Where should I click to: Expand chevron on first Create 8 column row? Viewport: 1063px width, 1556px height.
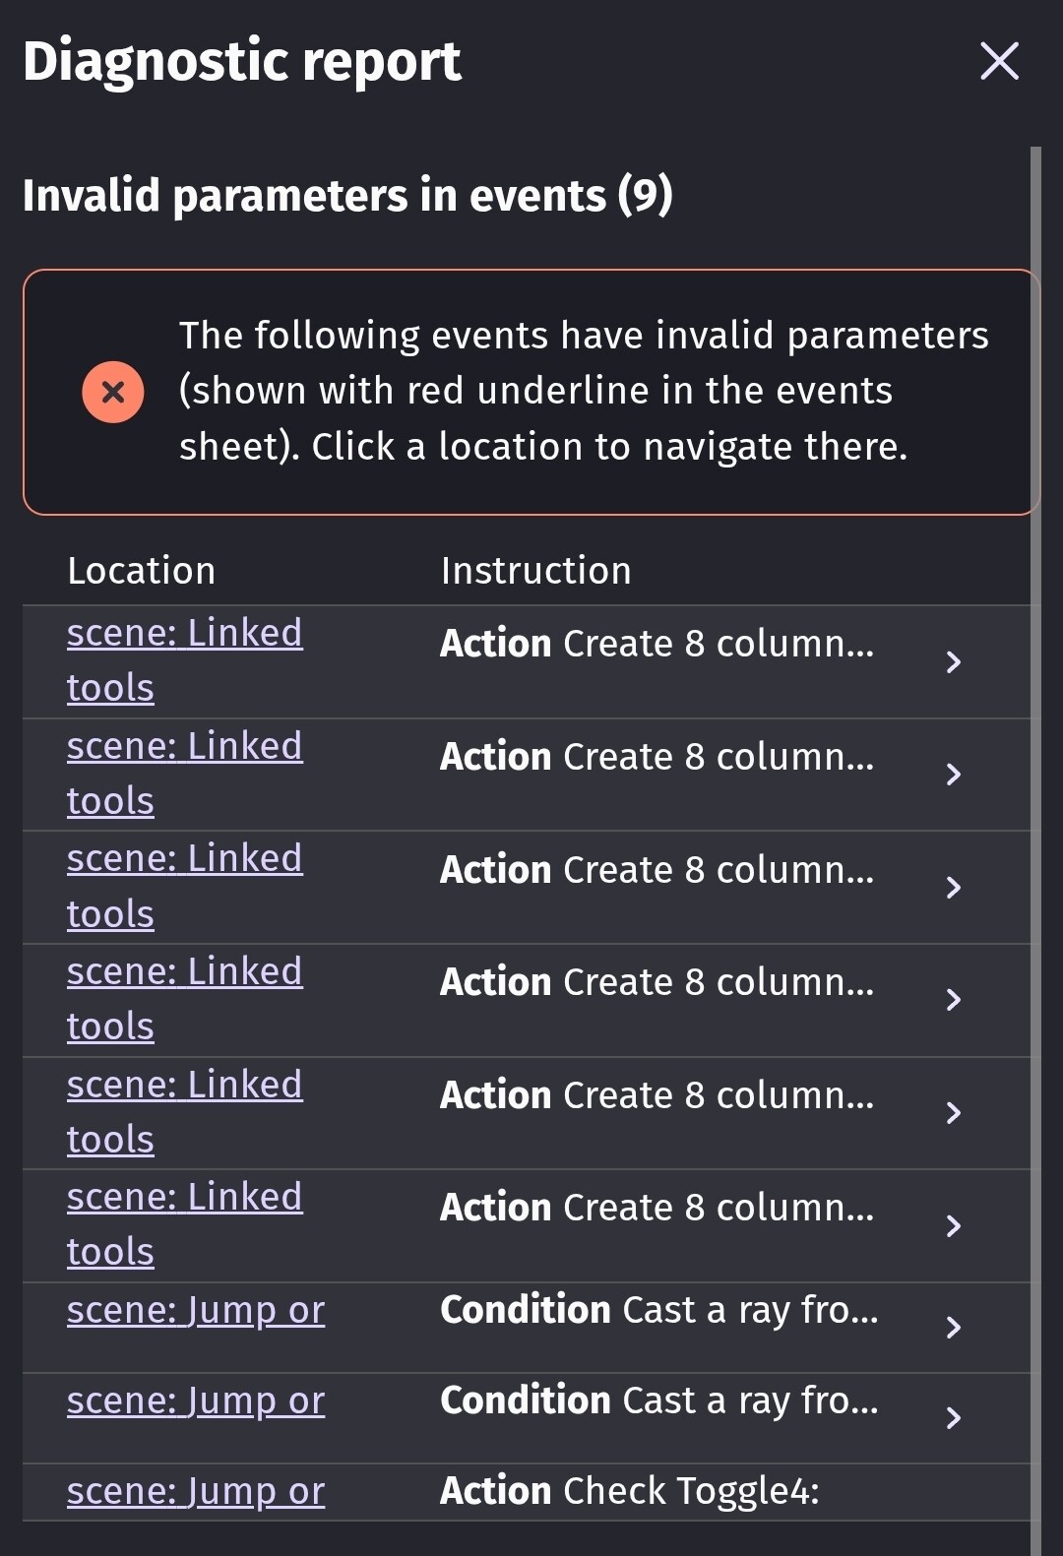953,661
